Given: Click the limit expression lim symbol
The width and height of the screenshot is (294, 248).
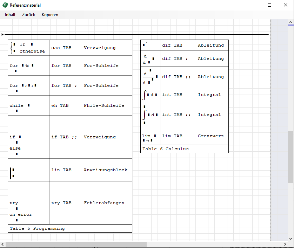Looking at the screenshot, I should point(149,138).
